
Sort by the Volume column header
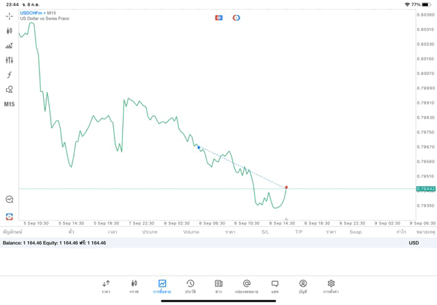click(x=191, y=232)
